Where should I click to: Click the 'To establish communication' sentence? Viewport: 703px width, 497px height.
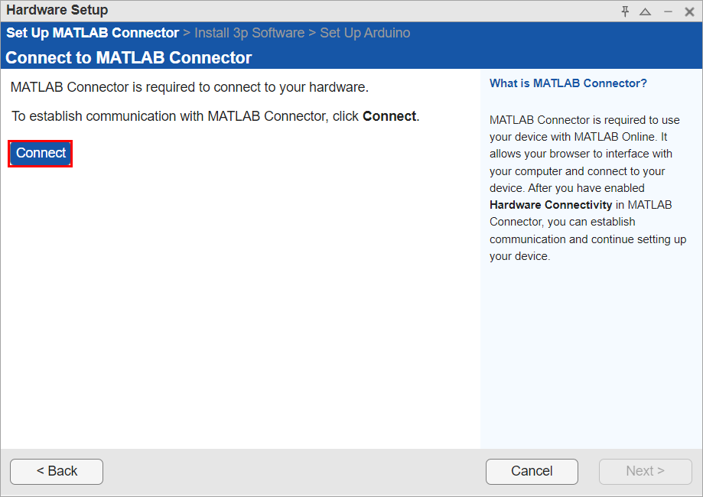pos(184,116)
